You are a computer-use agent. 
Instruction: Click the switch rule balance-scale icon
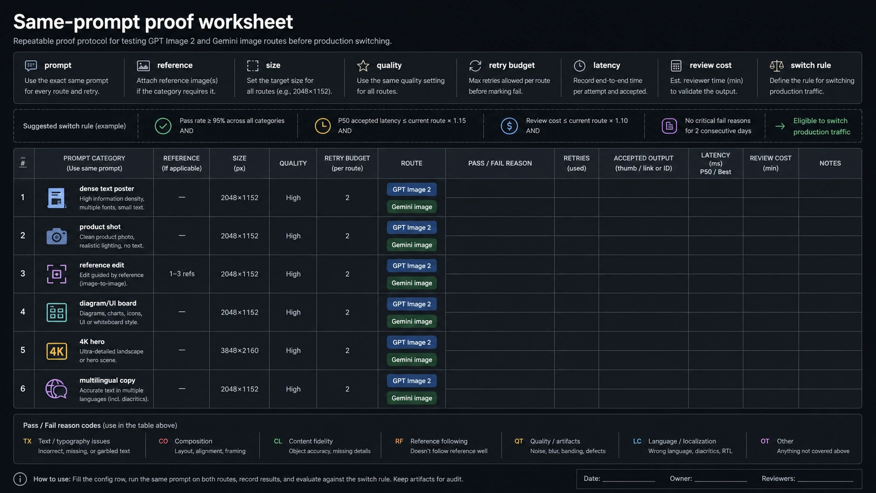776,65
